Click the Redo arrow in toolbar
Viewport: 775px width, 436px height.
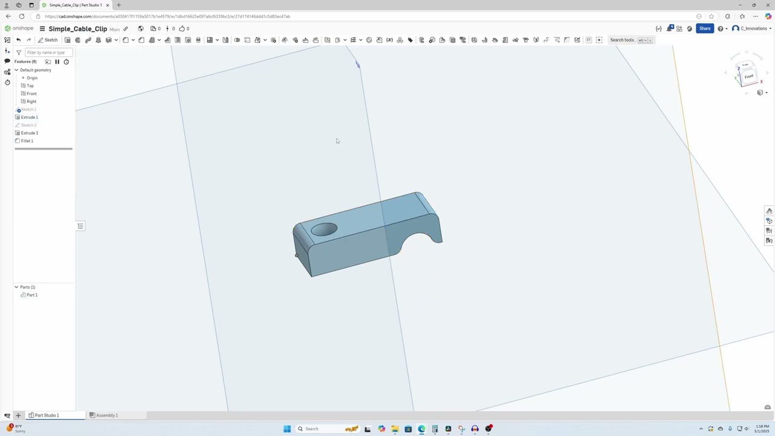point(28,40)
